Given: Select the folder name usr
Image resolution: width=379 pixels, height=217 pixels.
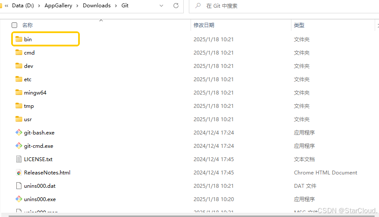Looking at the screenshot, I should coord(28,119).
